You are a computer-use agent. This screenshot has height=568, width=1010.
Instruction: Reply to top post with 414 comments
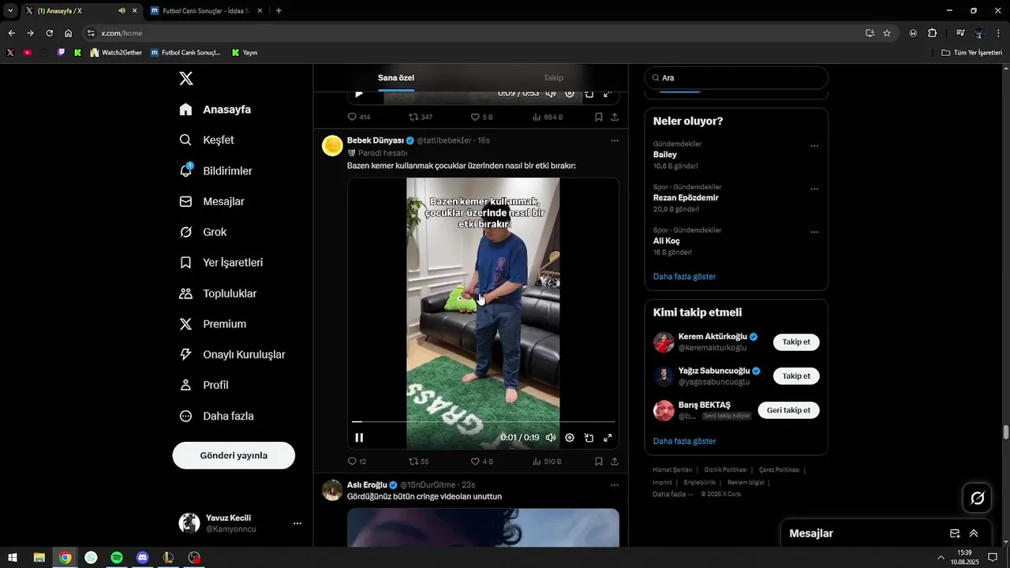pos(359,117)
